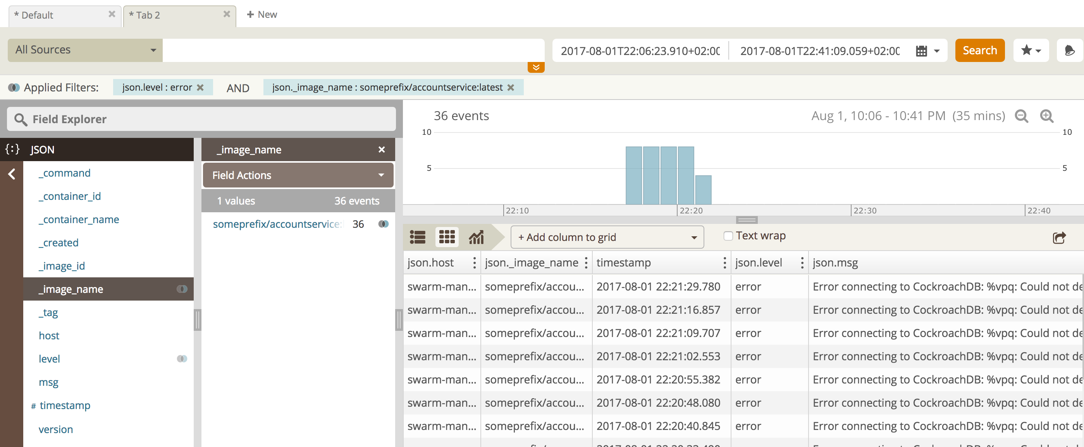Toggle the Applied Filters switch
Image resolution: width=1084 pixels, height=447 pixels.
(x=14, y=88)
